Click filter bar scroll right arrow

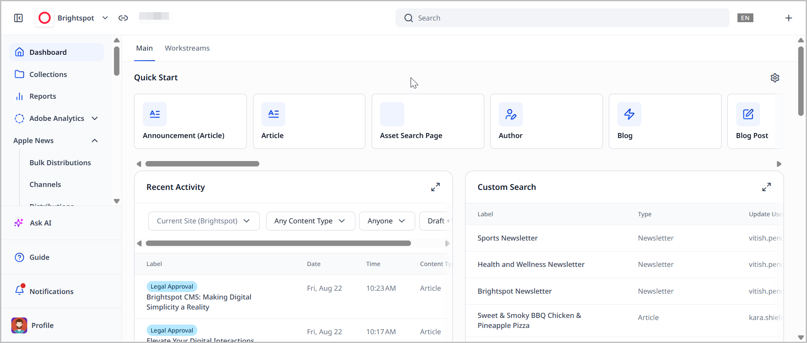pos(447,243)
